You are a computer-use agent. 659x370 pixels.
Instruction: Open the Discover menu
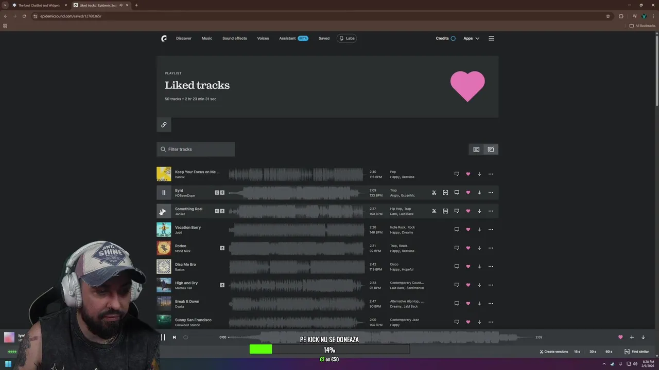(184, 39)
